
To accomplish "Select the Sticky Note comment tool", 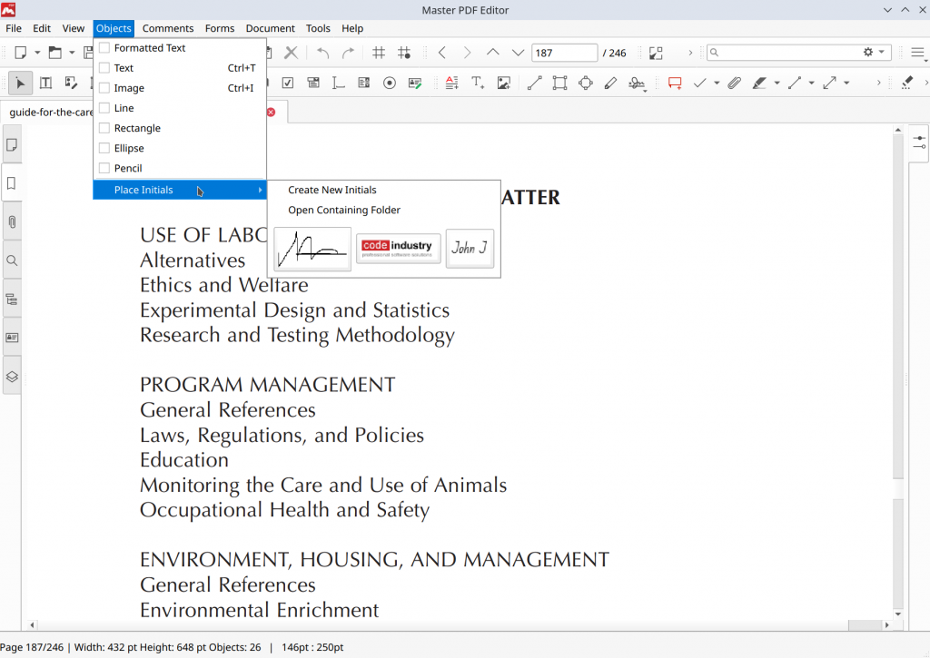I will [x=675, y=83].
